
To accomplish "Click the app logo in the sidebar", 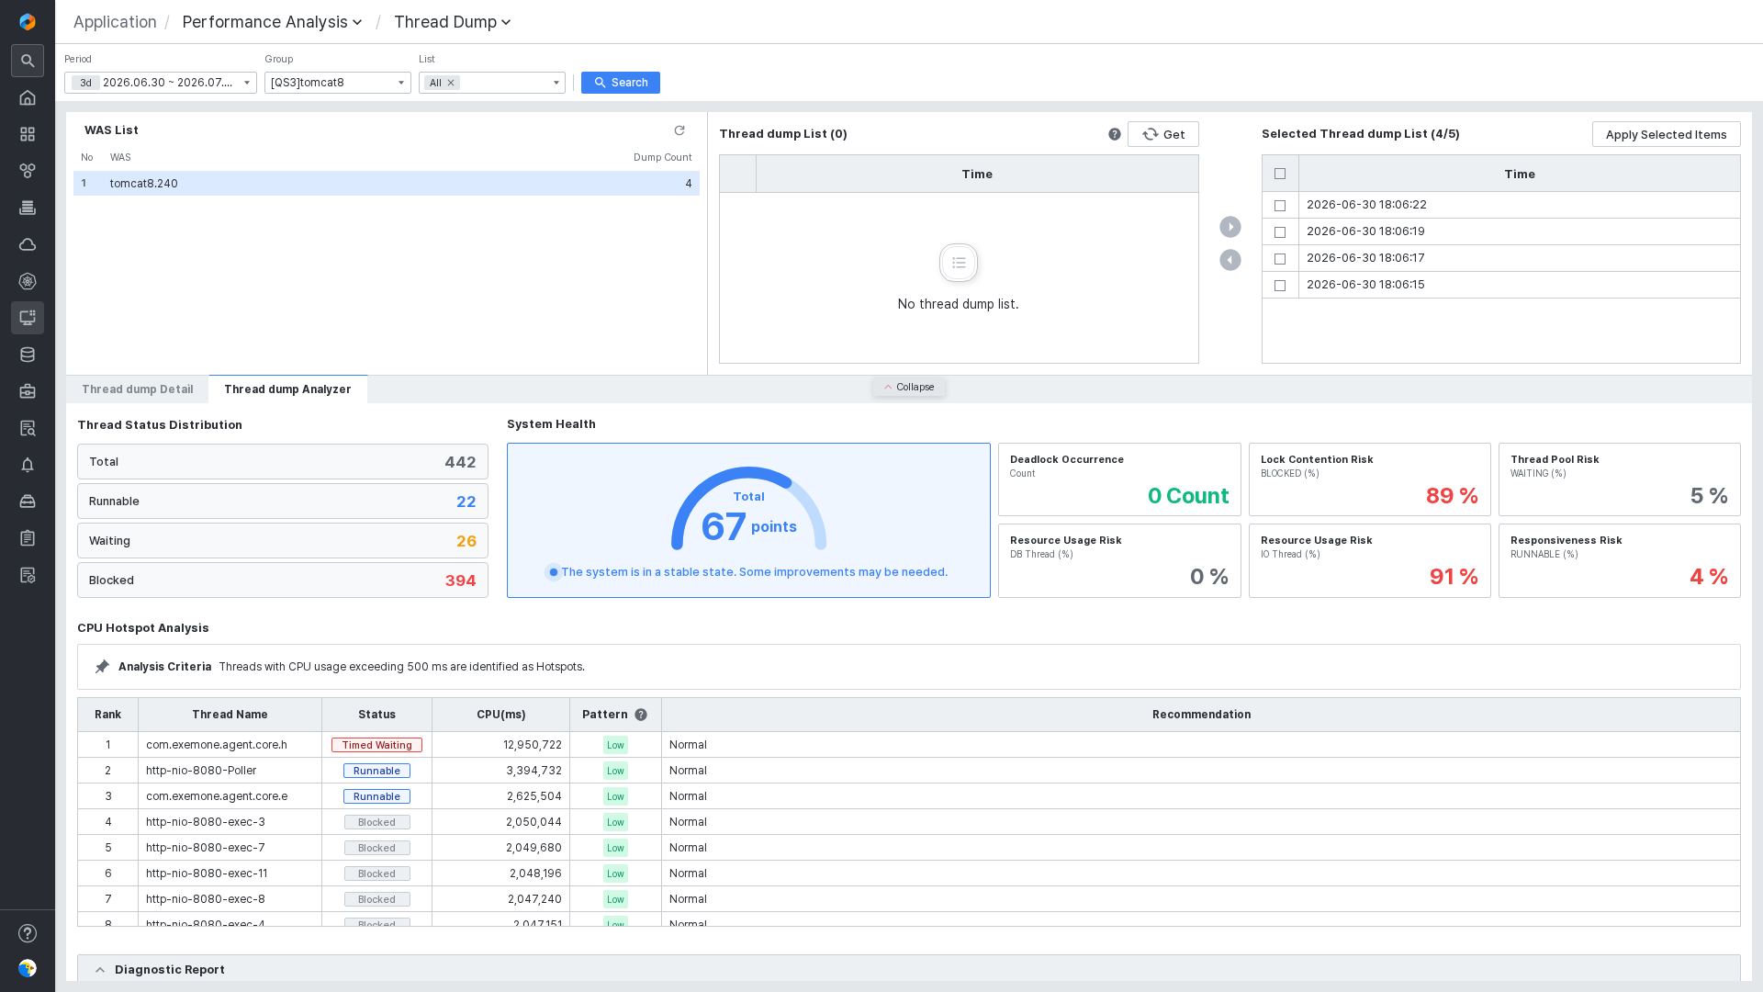I will tap(28, 22).
